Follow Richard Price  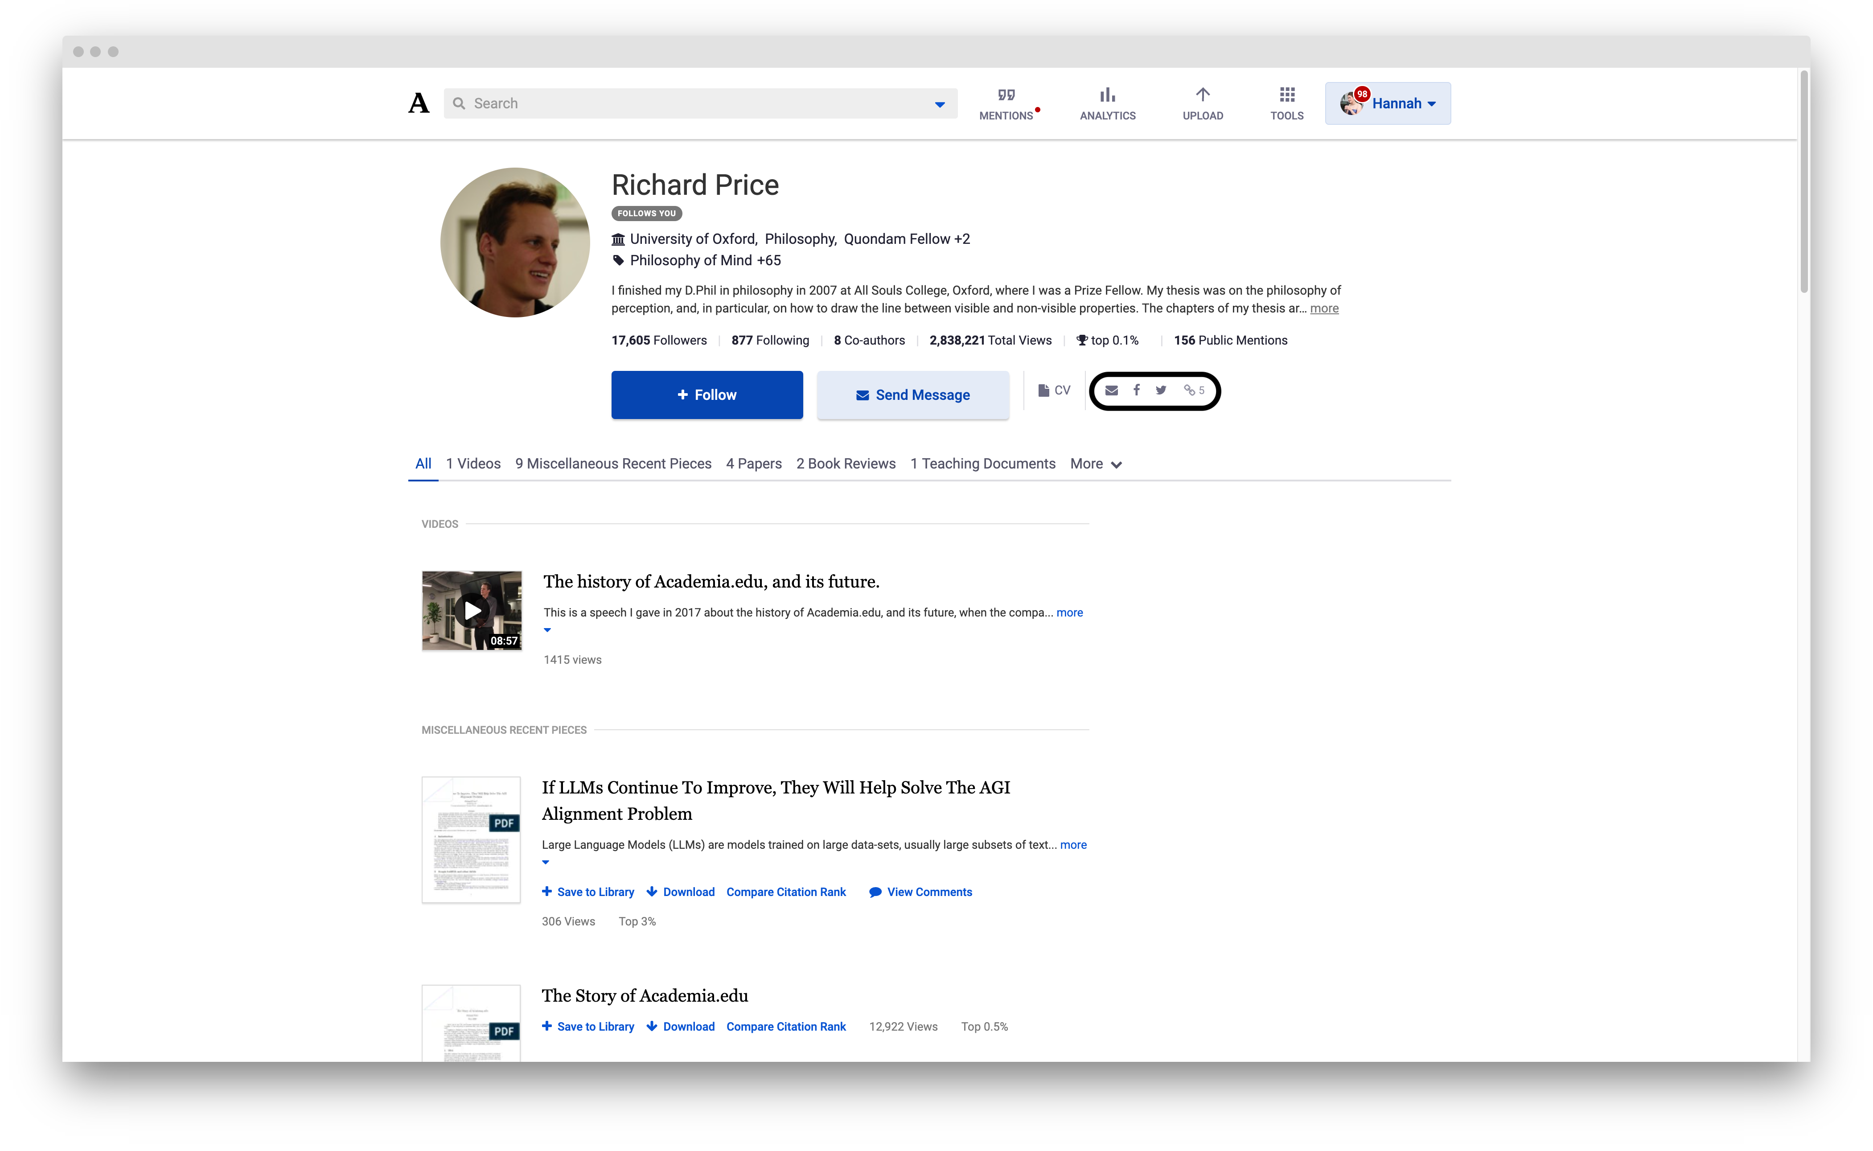coord(707,395)
